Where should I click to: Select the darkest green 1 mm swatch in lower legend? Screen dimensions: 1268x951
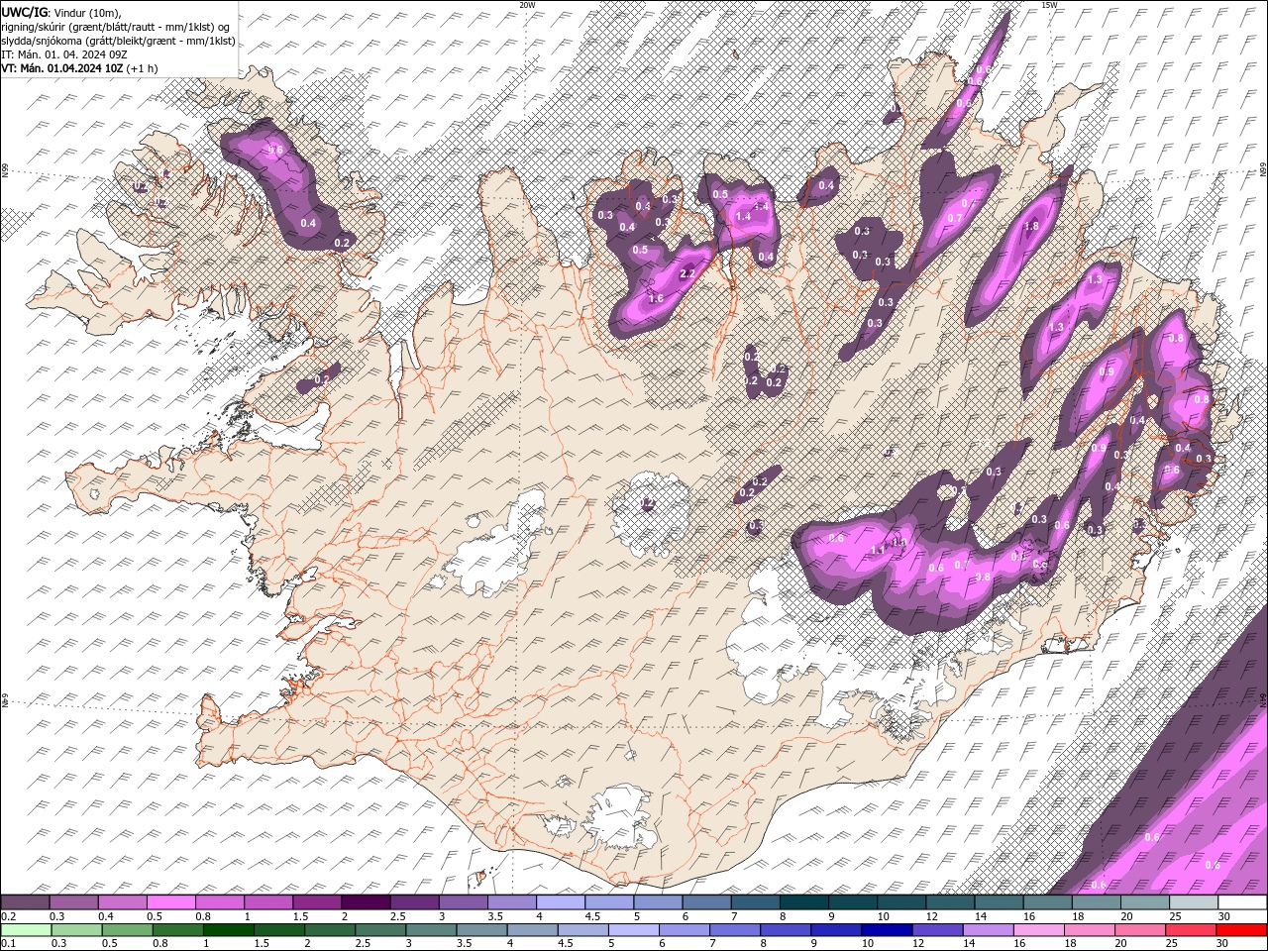click(x=229, y=929)
